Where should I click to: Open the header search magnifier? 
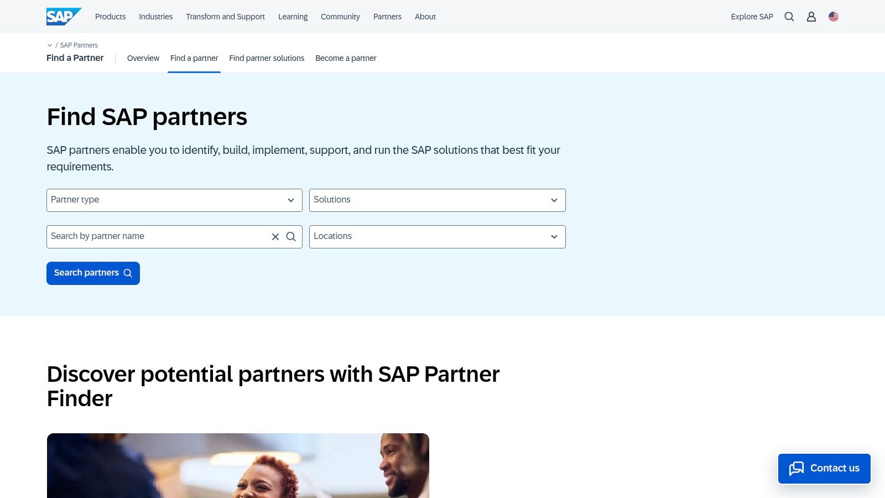[789, 17]
